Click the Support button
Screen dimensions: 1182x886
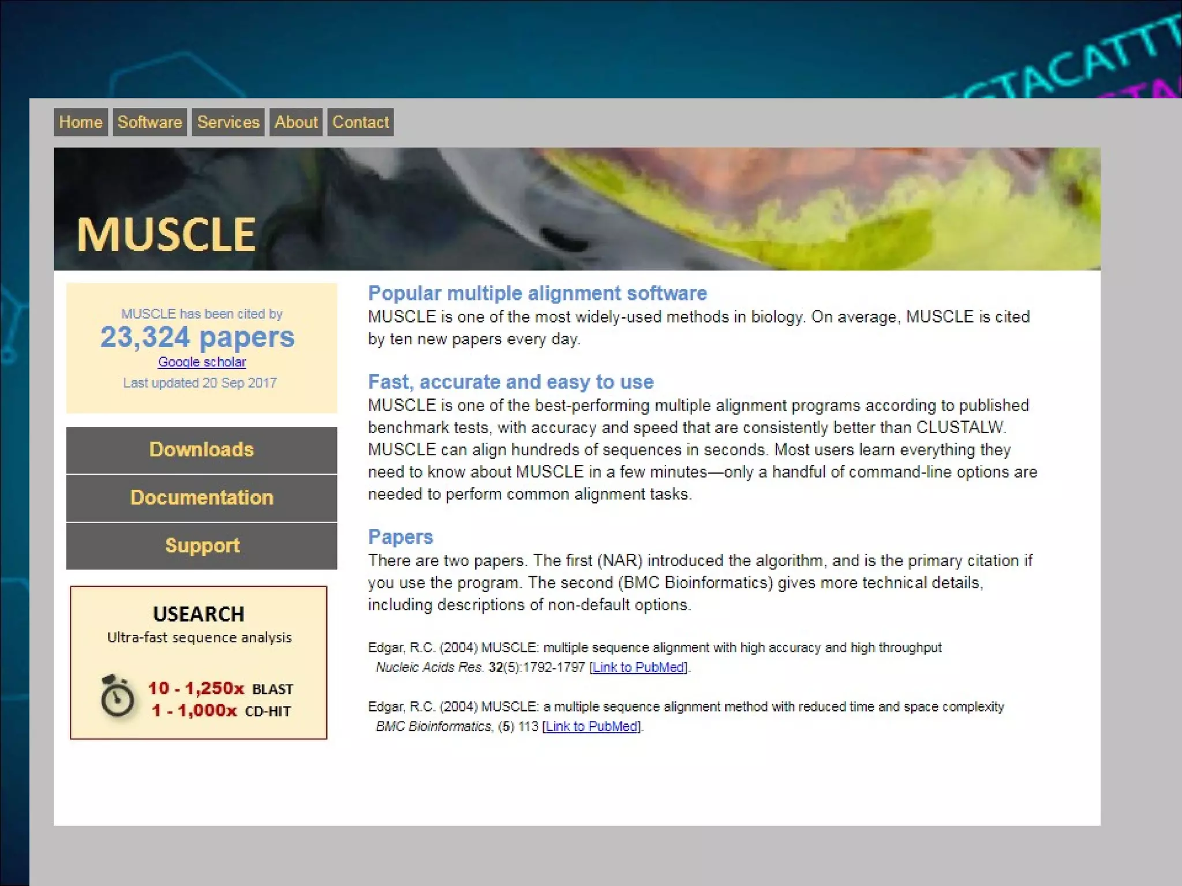click(x=201, y=546)
